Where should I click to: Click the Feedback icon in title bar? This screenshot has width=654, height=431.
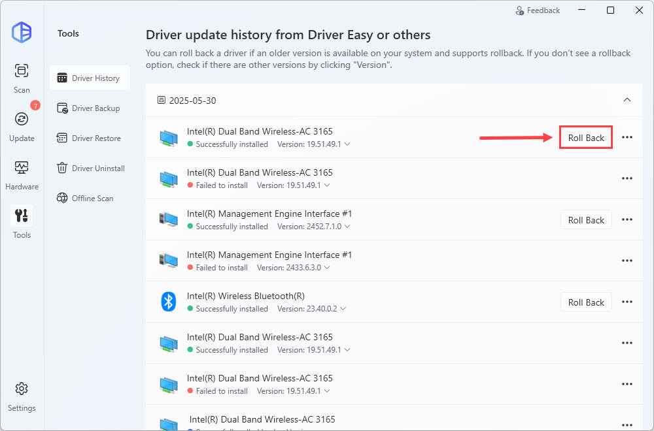coord(520,10)
